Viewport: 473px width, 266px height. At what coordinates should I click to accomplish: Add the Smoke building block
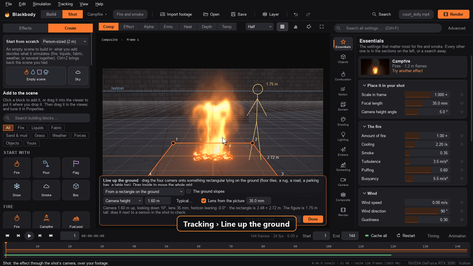click(46, 190)
